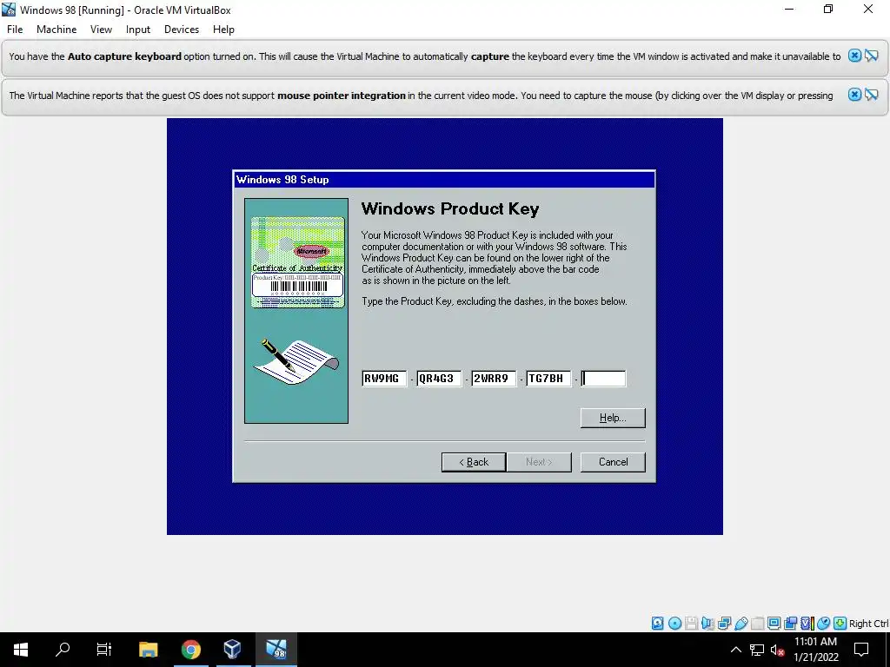Click the fourth product key box TG7BH

[548, 379]
